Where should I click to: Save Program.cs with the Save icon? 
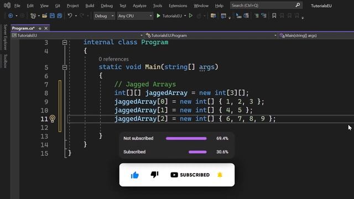pos(52,16)
